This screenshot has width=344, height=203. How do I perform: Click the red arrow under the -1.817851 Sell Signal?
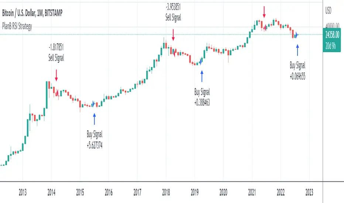coord(56,75)
